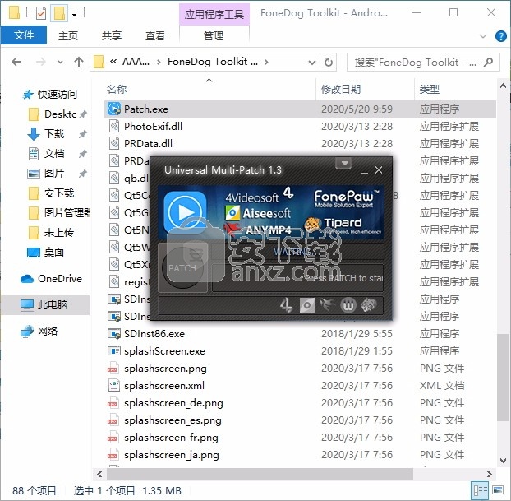Click the blue play logo in the patcher
Image resolution: width=511 pixels, height=501 pixels.
[185, 212]
